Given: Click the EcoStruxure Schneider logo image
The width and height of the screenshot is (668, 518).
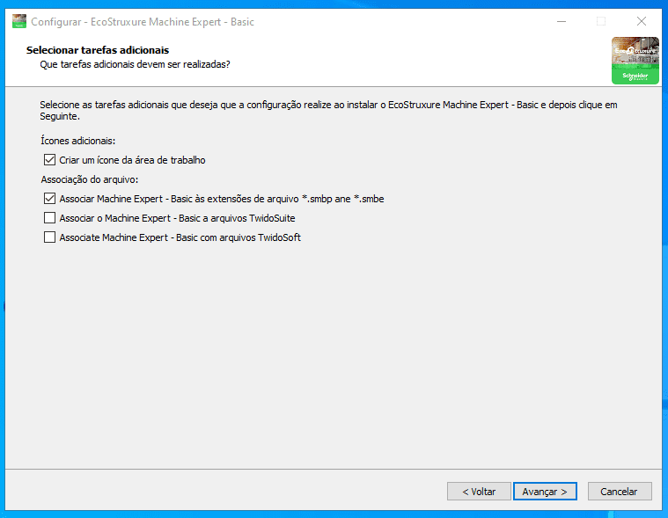Looking at the screenshot, I should pos(635,61).
